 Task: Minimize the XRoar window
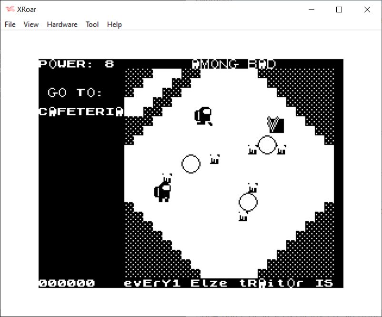point(312,10)
